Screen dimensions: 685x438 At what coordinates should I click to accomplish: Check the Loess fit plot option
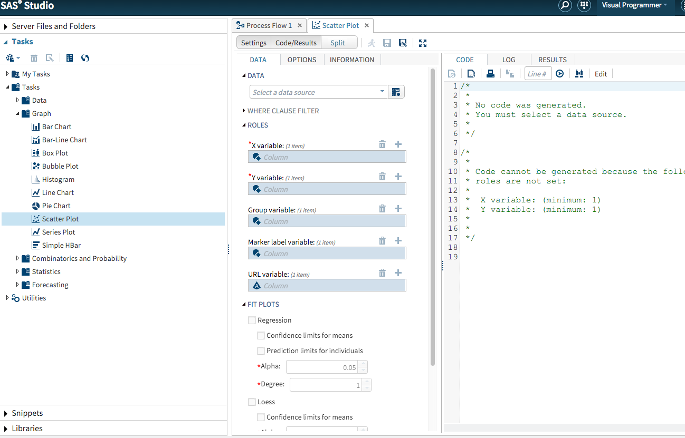pos(252,402)
